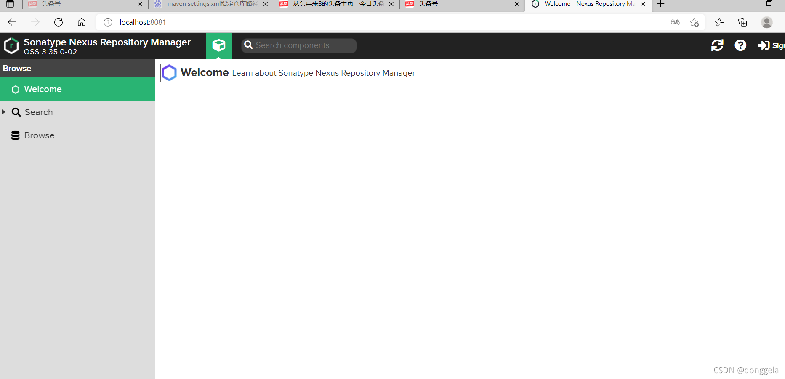Close the maven settings.xml tab

click(x=266, y=4)
